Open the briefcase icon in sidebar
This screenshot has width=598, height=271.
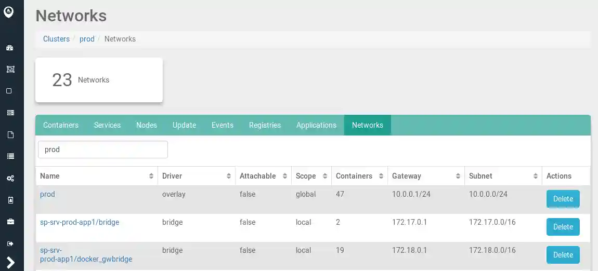click(x=10, y=222)
